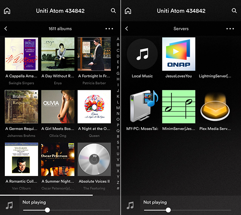This screenshot has width=241, height=215.
Task: Open A Night at the Opera album
Action: (x=94, y=107)
